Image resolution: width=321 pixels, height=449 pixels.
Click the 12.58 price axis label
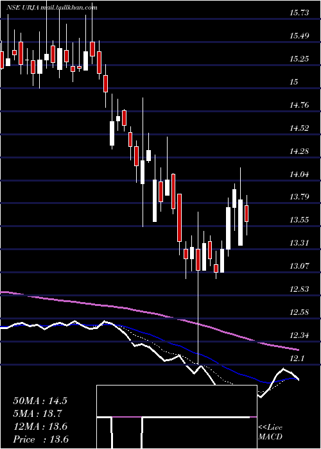point(299,312)
